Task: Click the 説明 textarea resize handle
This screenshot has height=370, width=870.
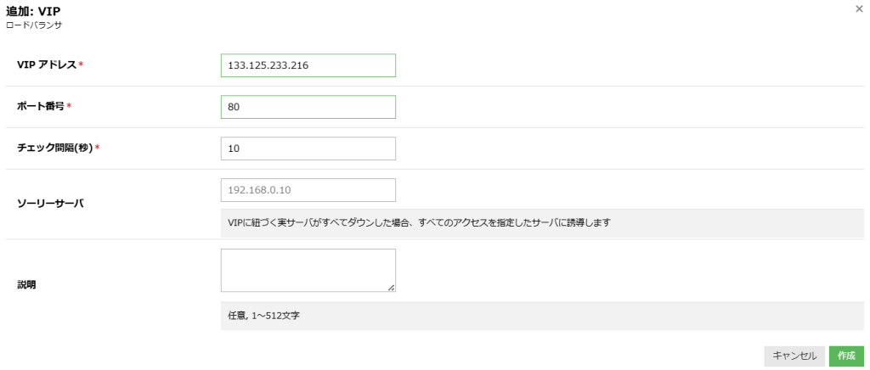Action: tap(392, 289)
